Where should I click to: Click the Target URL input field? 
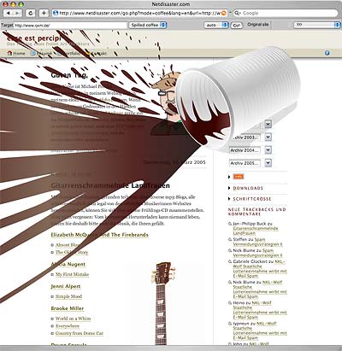(70, 26)
